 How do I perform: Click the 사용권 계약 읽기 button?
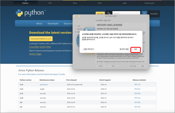(x=88, y=49)
